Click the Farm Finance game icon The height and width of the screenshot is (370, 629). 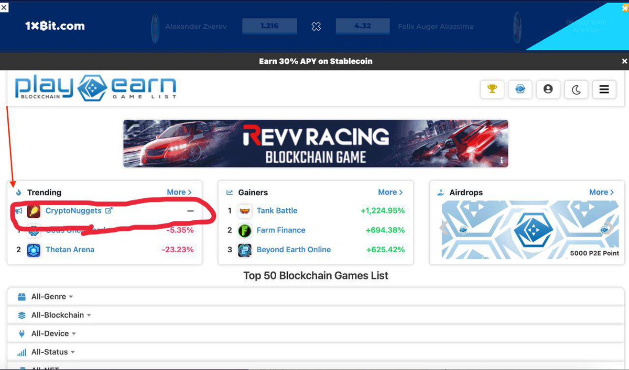click(244, 230)
